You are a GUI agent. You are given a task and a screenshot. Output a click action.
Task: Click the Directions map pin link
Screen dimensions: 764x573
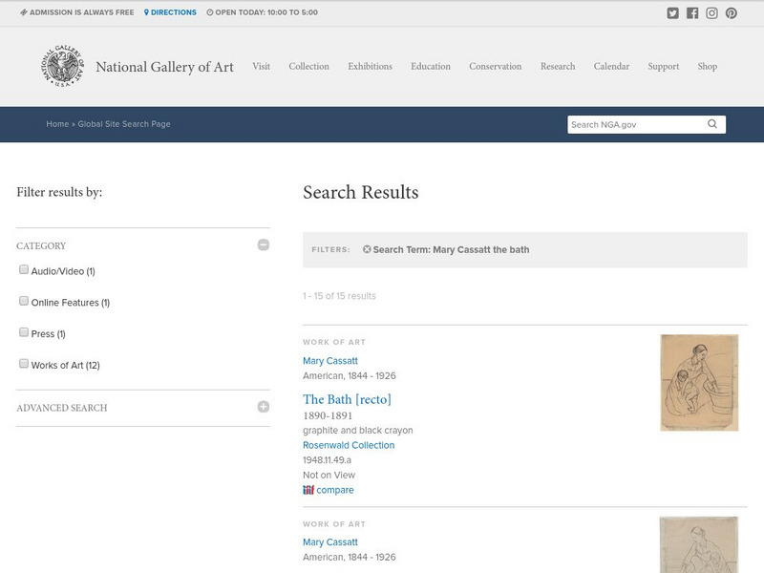(x=170, y=12)
